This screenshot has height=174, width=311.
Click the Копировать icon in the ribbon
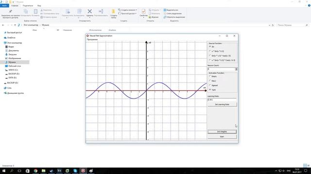point(26,12)
